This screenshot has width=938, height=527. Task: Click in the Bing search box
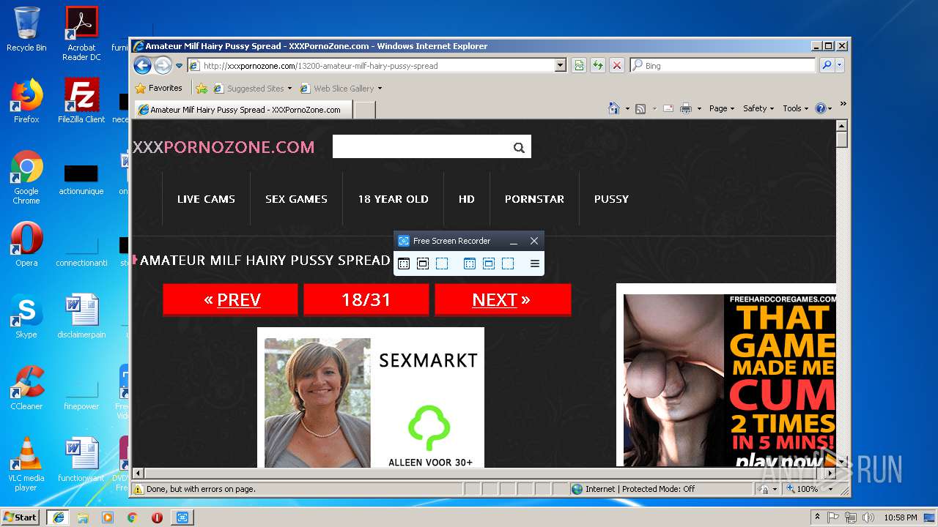[x=722, y=65]
